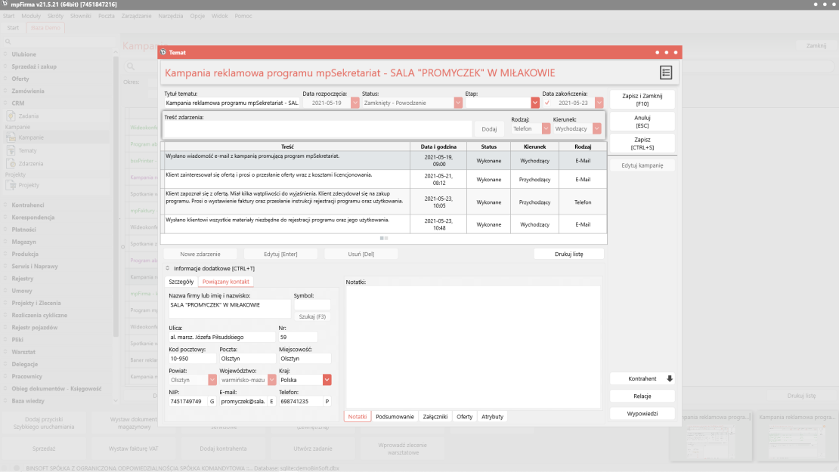
Task: Open Zdarzenia via its sidebar icon
Action: coord(11,164)
